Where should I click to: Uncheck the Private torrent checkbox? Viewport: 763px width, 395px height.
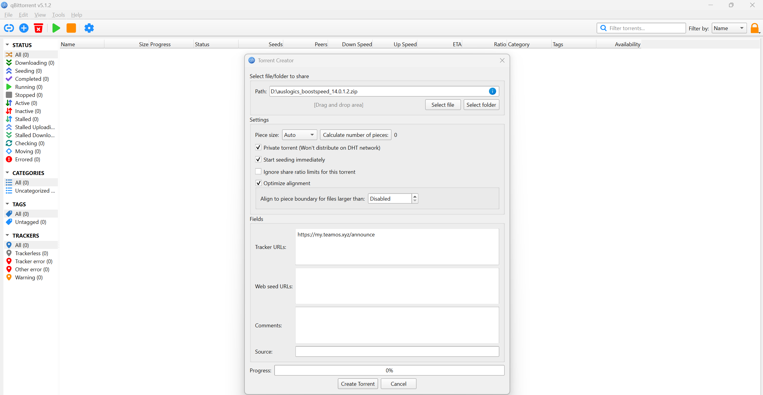[258, 147]
